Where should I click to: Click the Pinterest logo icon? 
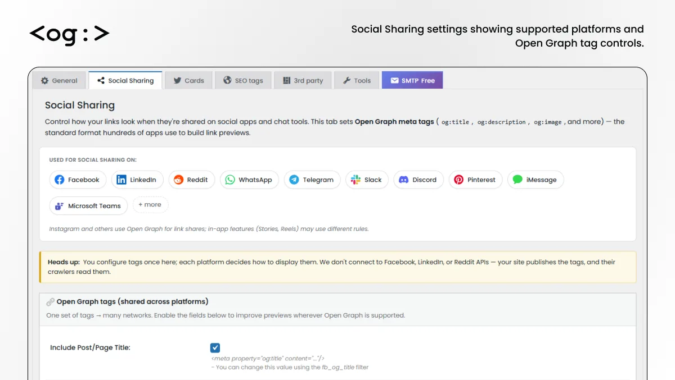tap(459, 180)
